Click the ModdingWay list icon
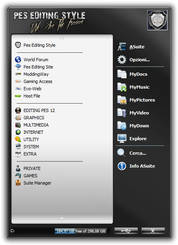The image size is (178, 245). 18,74
